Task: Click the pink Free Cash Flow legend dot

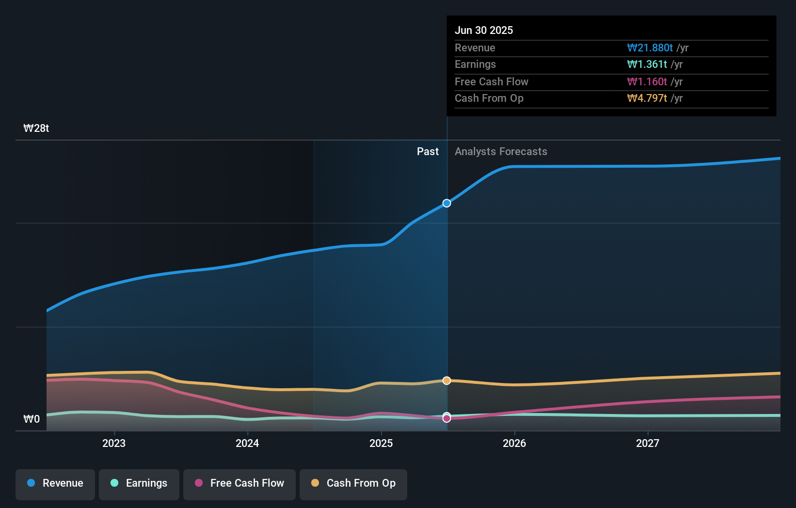Action: pyautogui.click(x=199, y=483)
